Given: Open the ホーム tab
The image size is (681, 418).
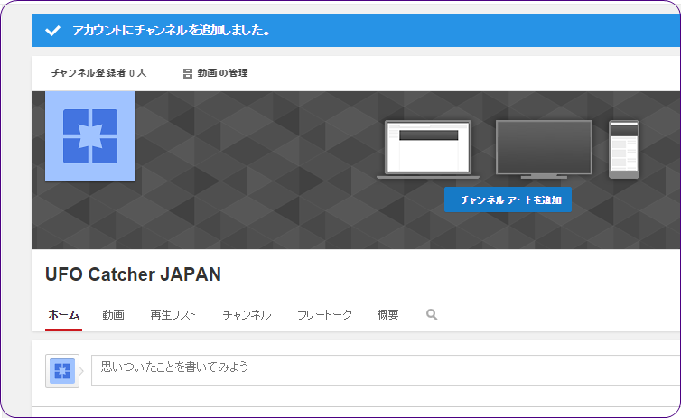Looking at the screenshot, I should (x=63, y=315).
